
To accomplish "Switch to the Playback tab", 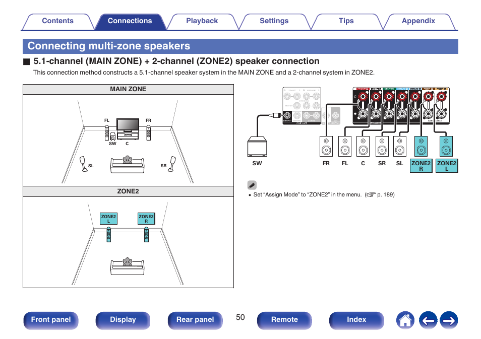I will 202,21.
